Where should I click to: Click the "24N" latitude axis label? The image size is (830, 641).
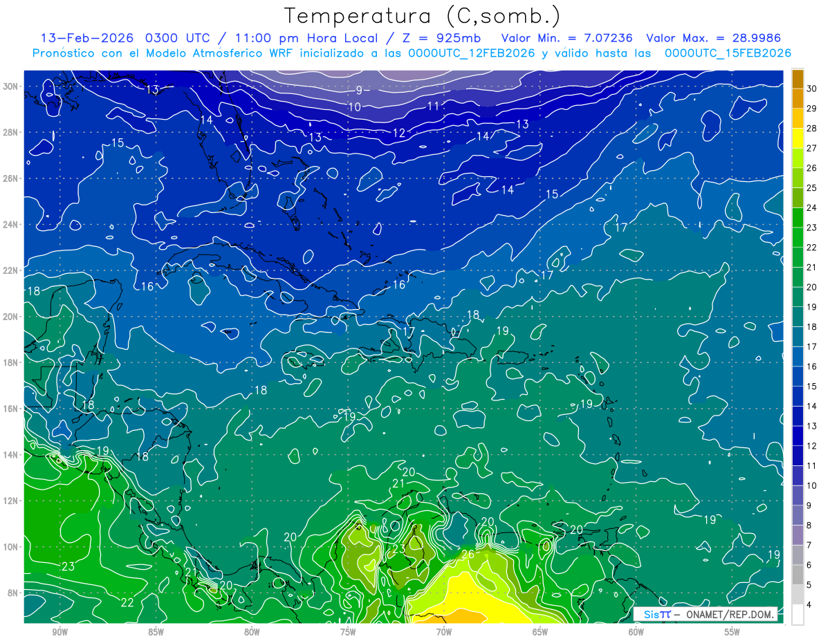click(x=10, y=225)
